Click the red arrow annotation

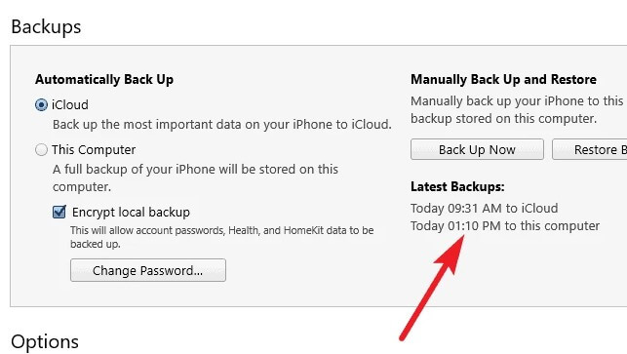tap(433, 288)
